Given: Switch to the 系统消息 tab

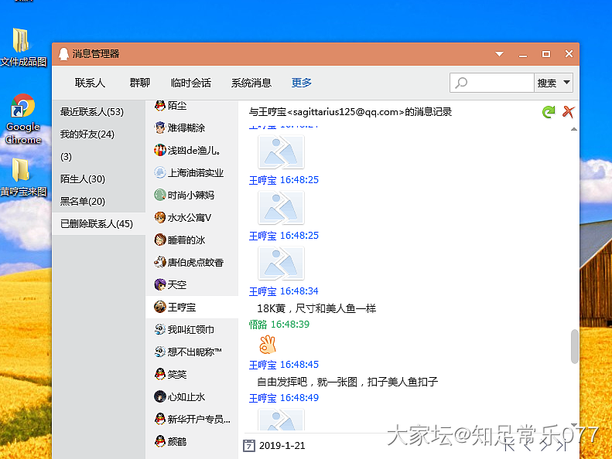Looking at the screenshot, I should 251,83.
